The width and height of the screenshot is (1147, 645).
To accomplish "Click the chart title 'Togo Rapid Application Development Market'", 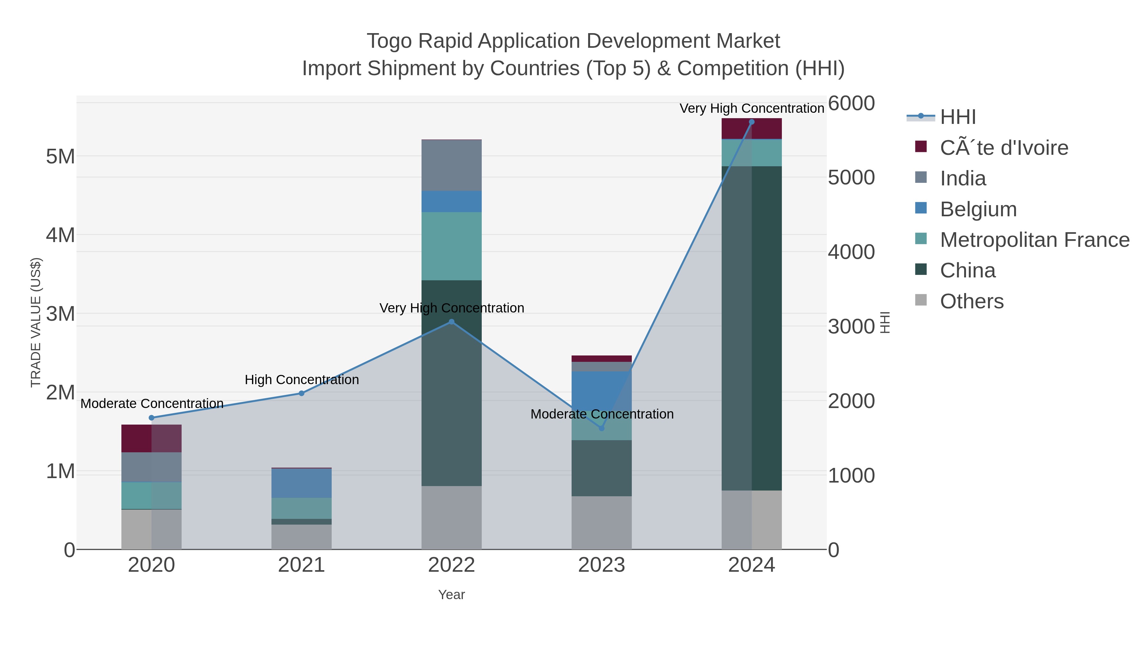I will click(573, 41).
